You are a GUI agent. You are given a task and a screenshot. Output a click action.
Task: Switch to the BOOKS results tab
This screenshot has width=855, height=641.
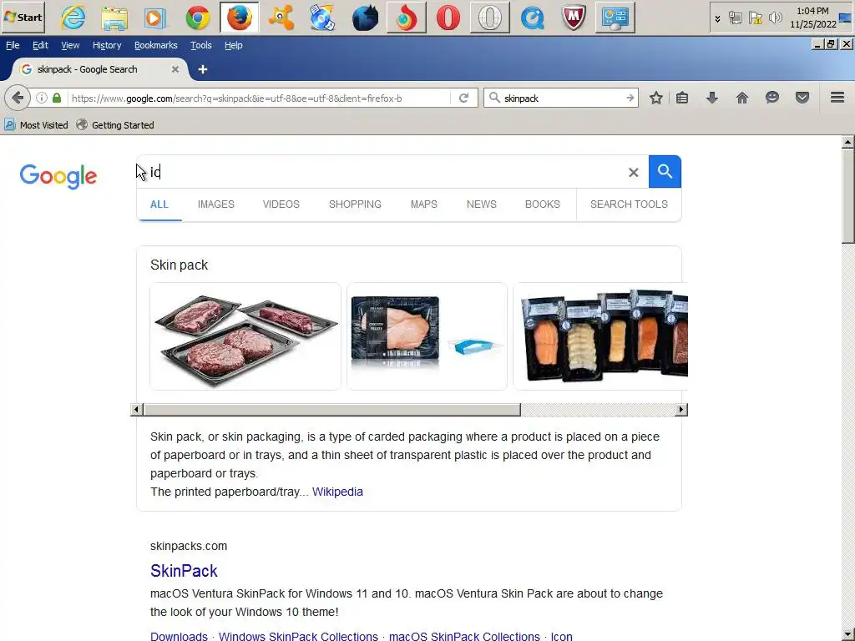[543, 204]
